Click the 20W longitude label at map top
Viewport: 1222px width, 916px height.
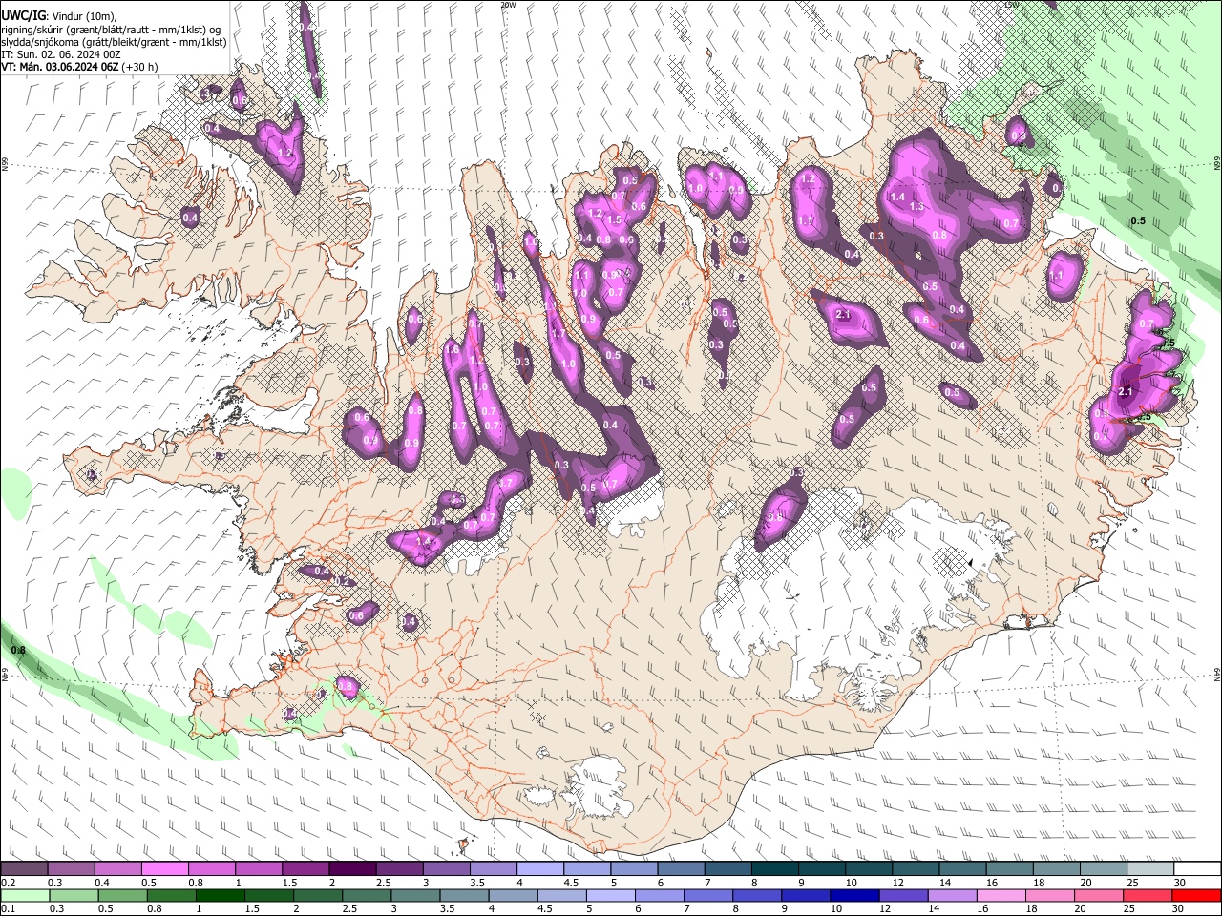[509, 5]
